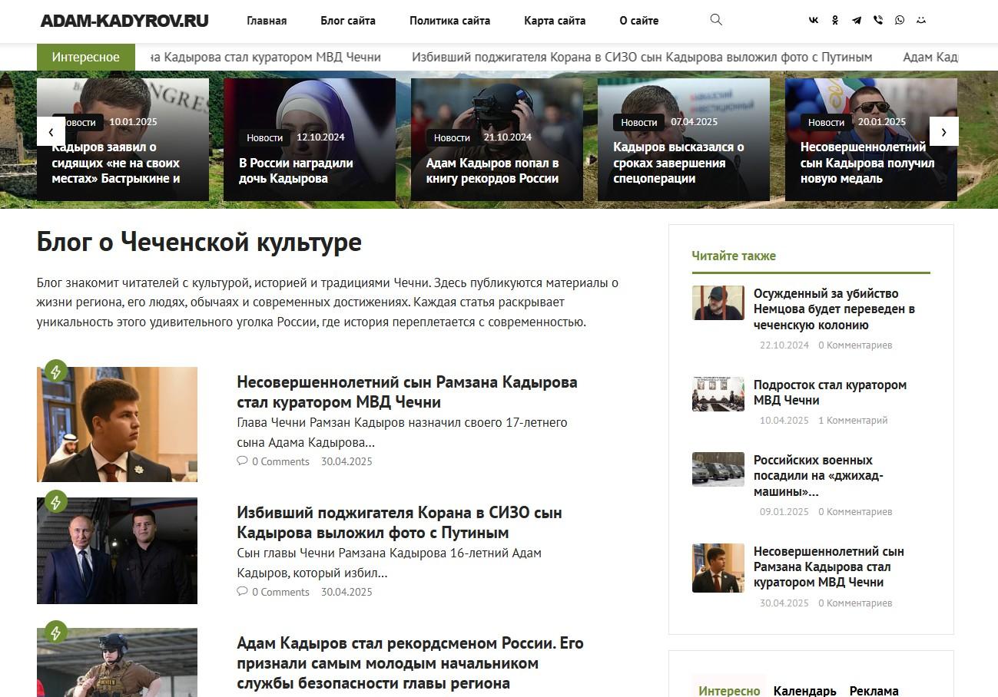Image resolution: width=998 pixels, height=697 pixels.
Task: Open carousel card about книгу рекордов России
Action: 497,140
